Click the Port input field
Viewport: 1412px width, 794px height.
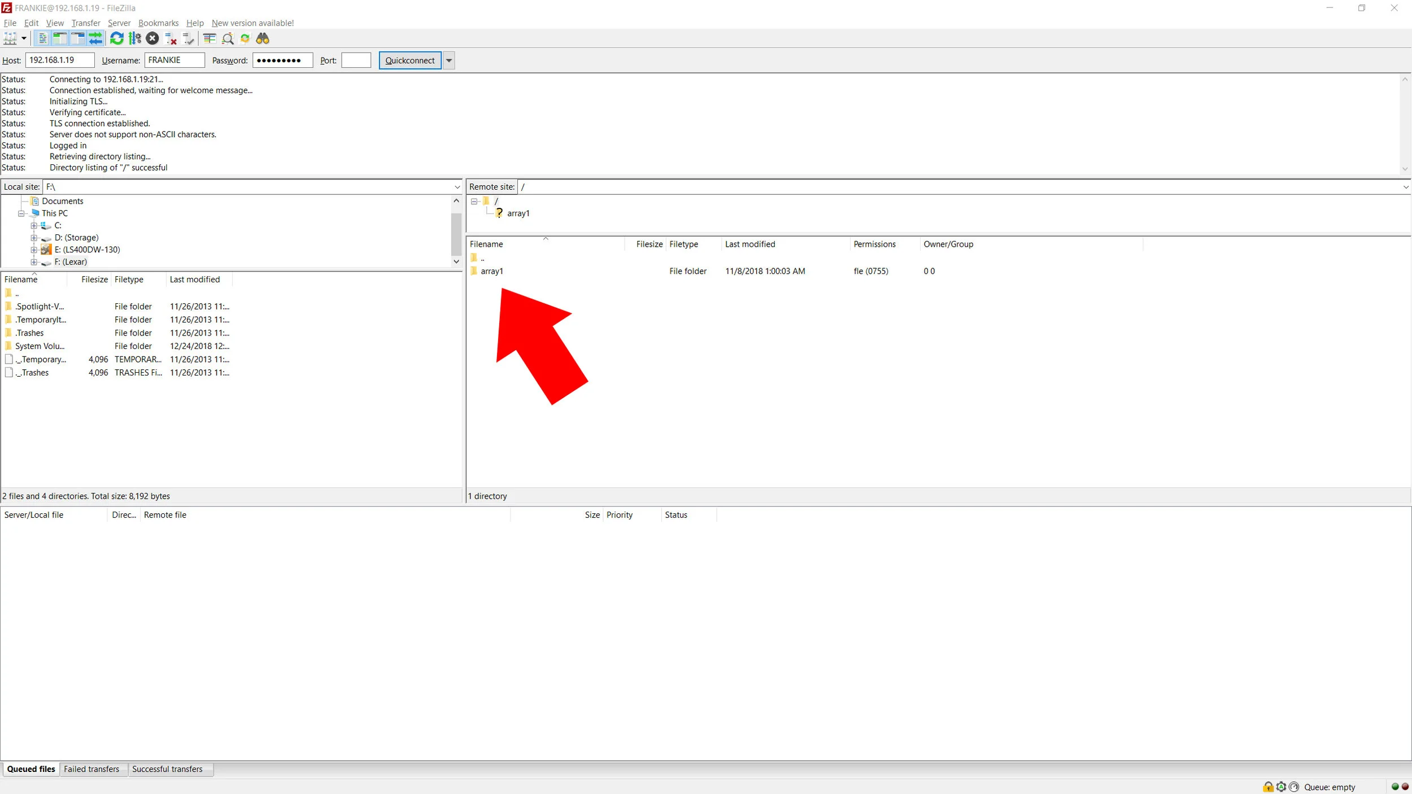[356, 60]
